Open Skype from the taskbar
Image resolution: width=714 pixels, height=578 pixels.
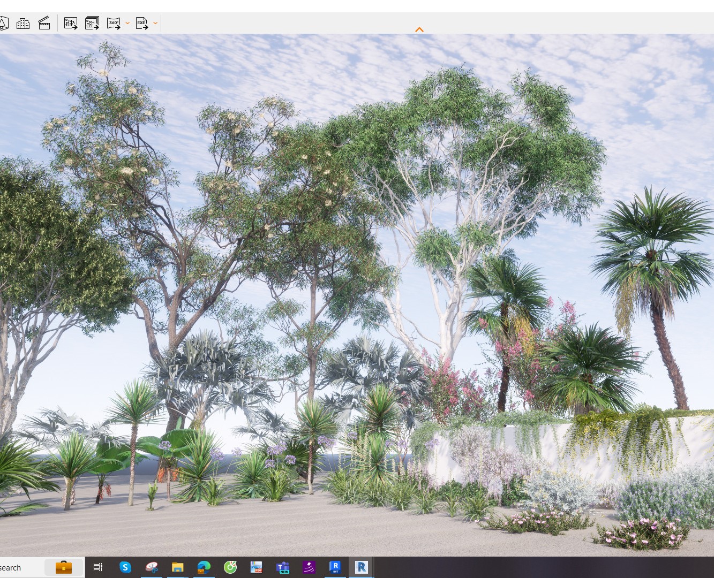125,567
